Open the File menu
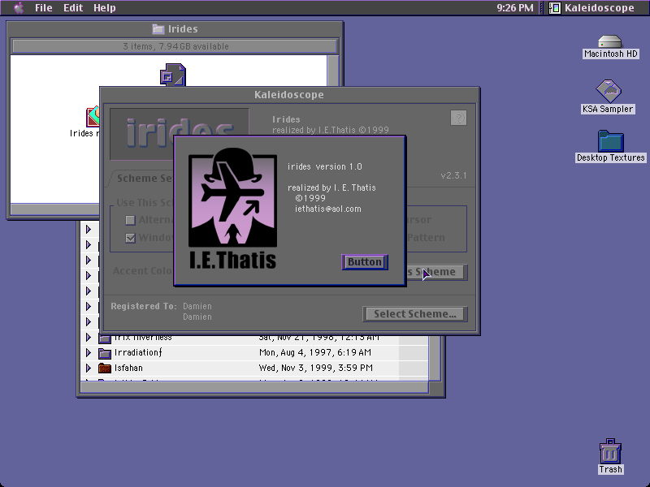This screenshot has width=650, height=487. (x=44, y=8)
